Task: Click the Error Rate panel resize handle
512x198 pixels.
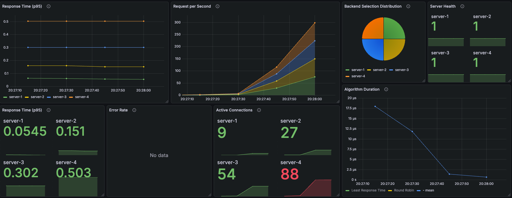Action: click(210, 195)
